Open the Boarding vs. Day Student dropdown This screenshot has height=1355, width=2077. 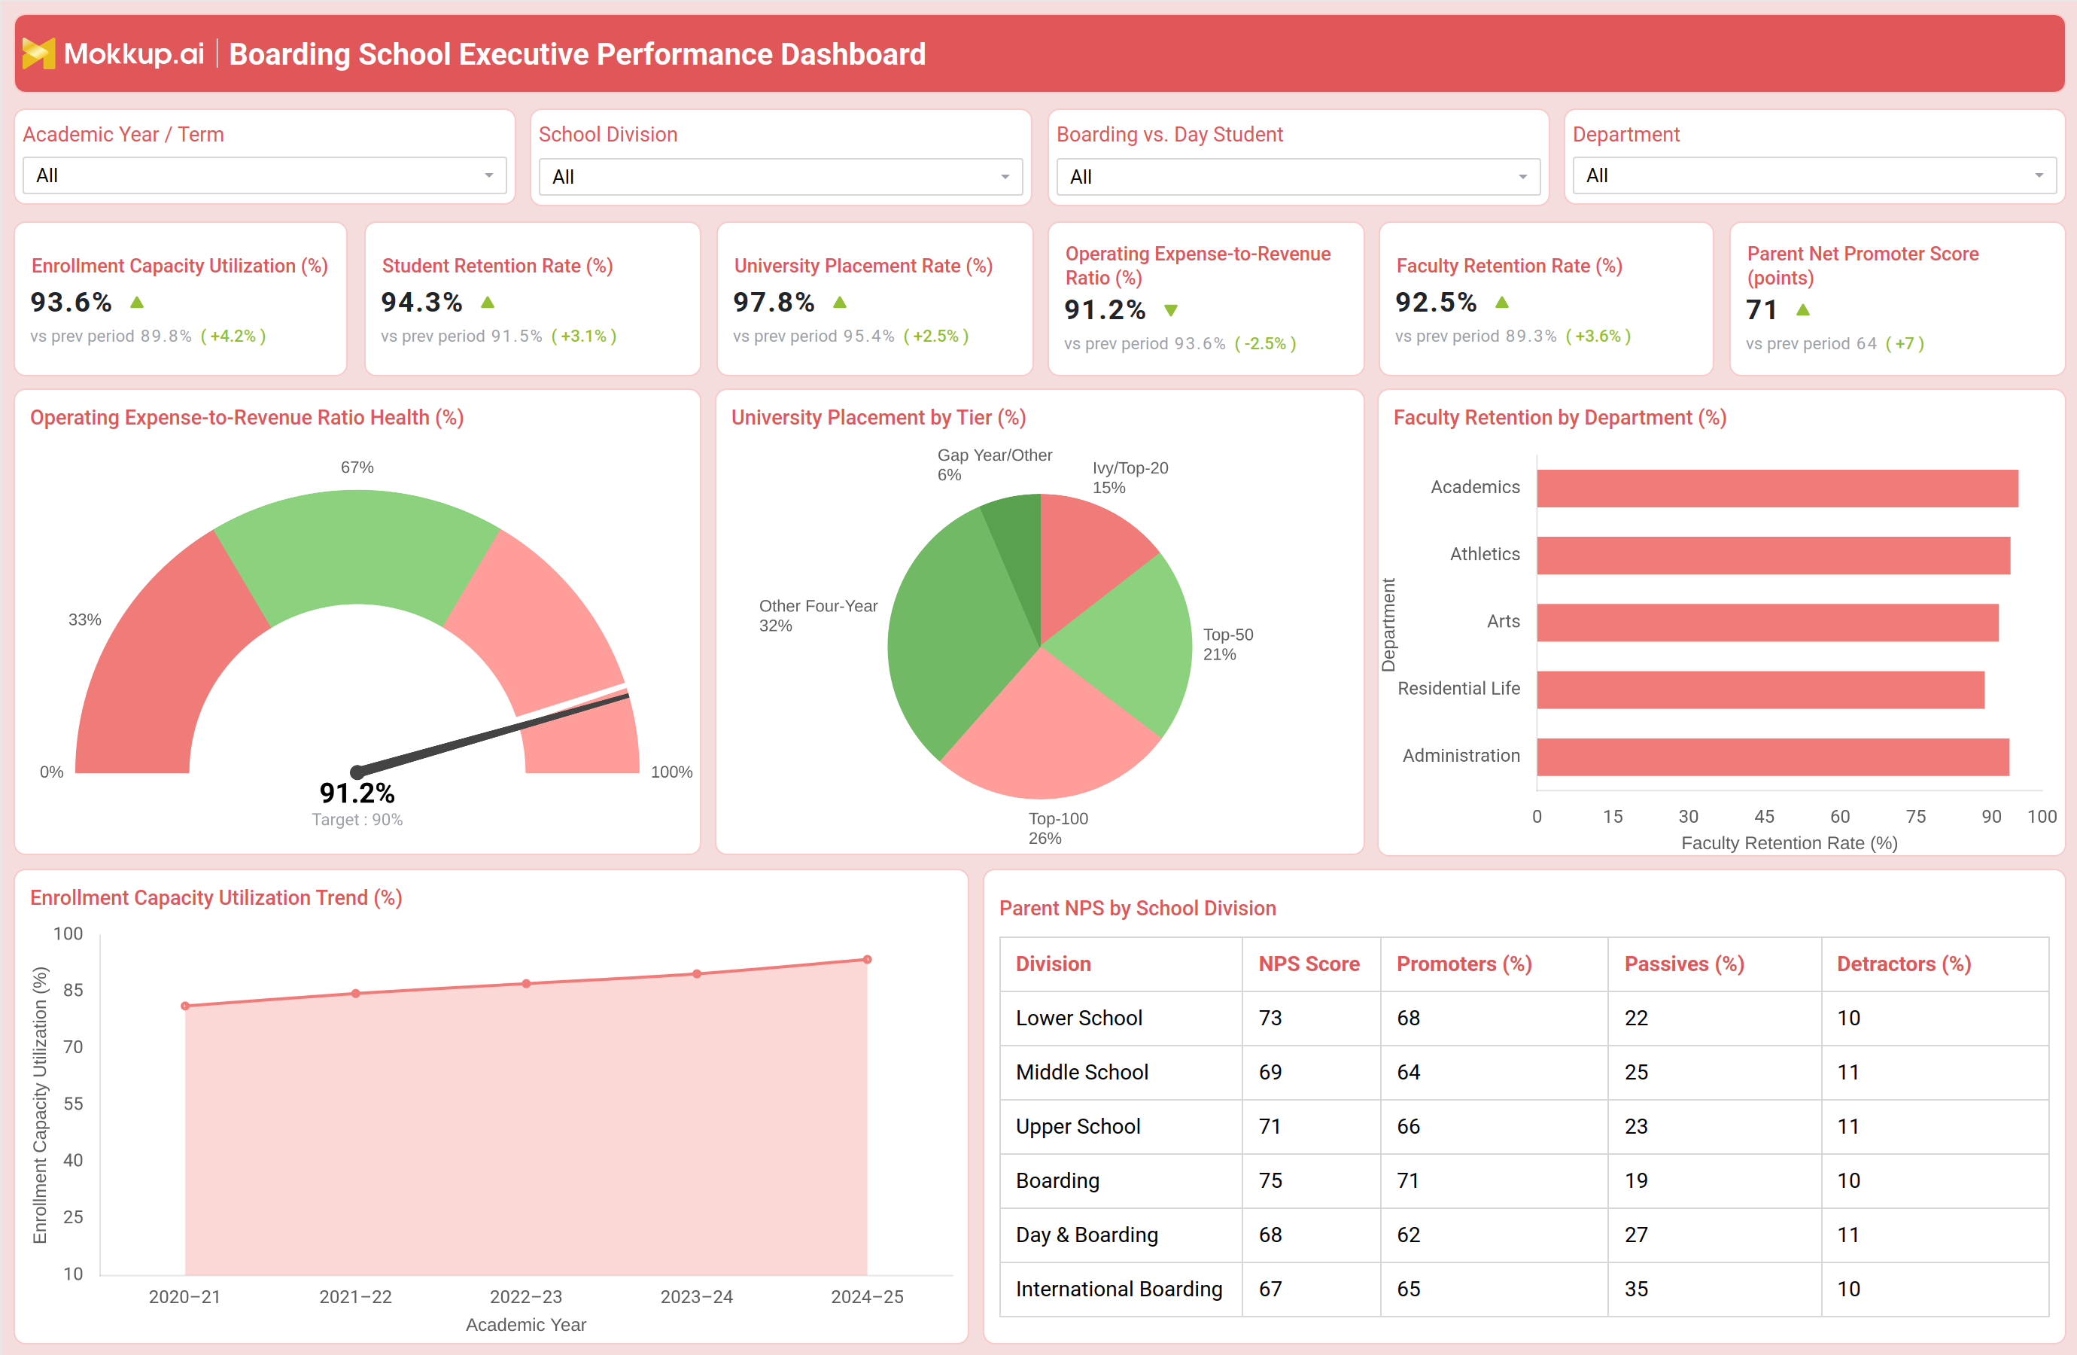pos(1297,177)
